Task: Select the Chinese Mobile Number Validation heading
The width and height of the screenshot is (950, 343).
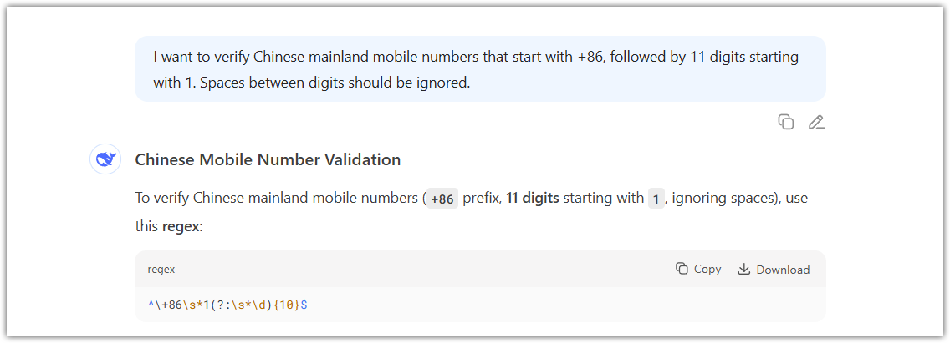Action: (268, 159)
